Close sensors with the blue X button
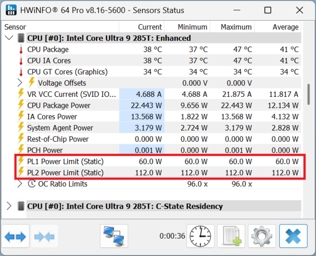 [293, 236]
